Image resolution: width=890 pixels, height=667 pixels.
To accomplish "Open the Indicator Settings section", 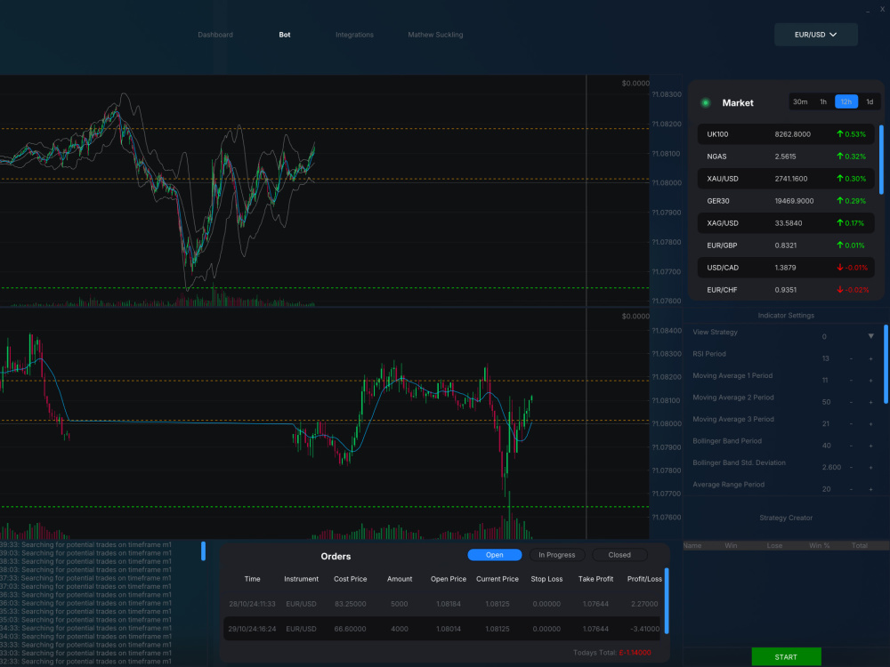I will 786,315.
